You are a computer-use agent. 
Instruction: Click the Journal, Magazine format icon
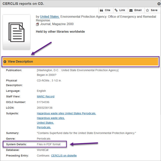(38, 24)
